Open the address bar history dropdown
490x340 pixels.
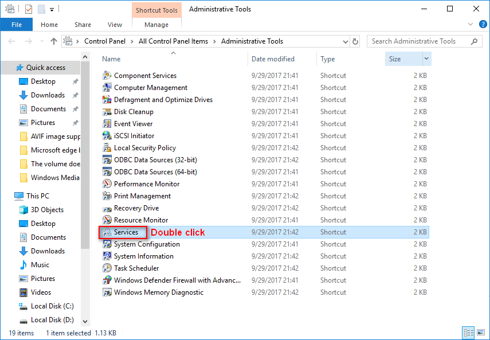(346, 41)
